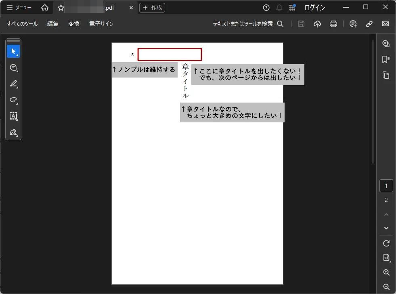The image size is (396, 294).
Task: Maximize the Acrobat window
Action: (x=366, y=7)
